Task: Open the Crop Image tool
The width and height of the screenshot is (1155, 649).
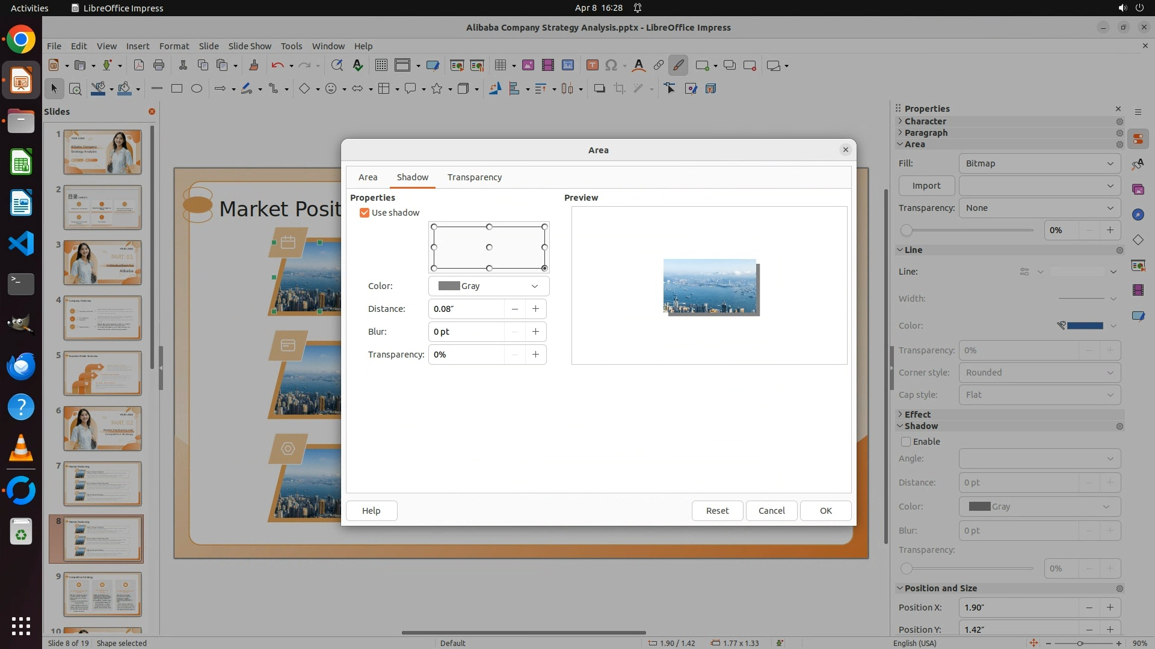Action: click(x=619, y=89)
